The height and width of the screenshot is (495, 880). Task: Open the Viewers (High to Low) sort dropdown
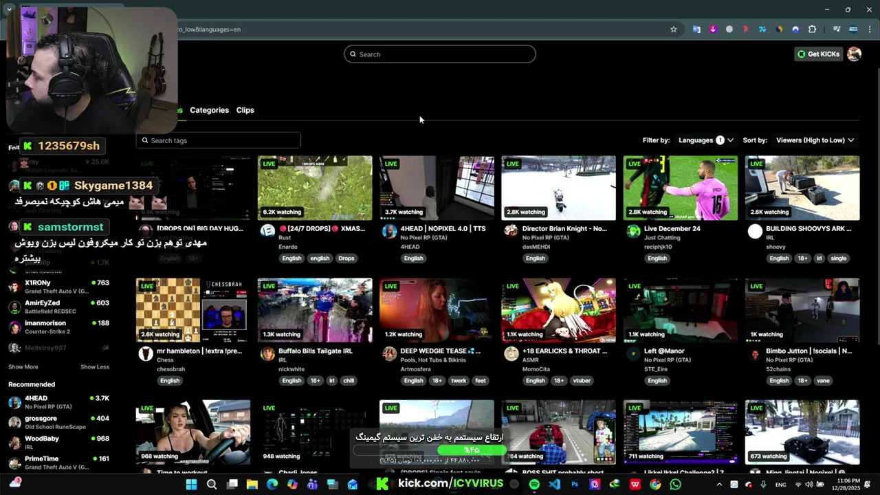tap(815, 140)
